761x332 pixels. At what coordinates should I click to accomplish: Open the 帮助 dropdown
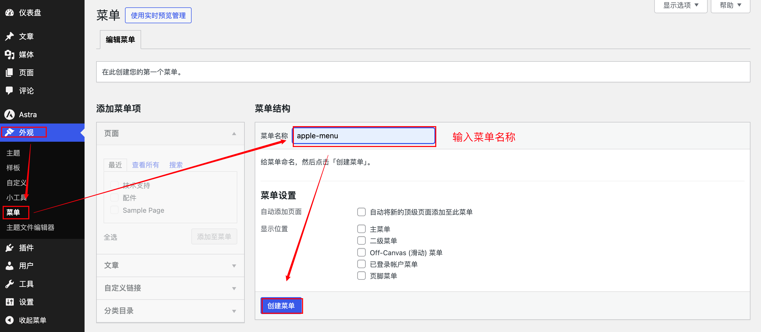point(730,5)
